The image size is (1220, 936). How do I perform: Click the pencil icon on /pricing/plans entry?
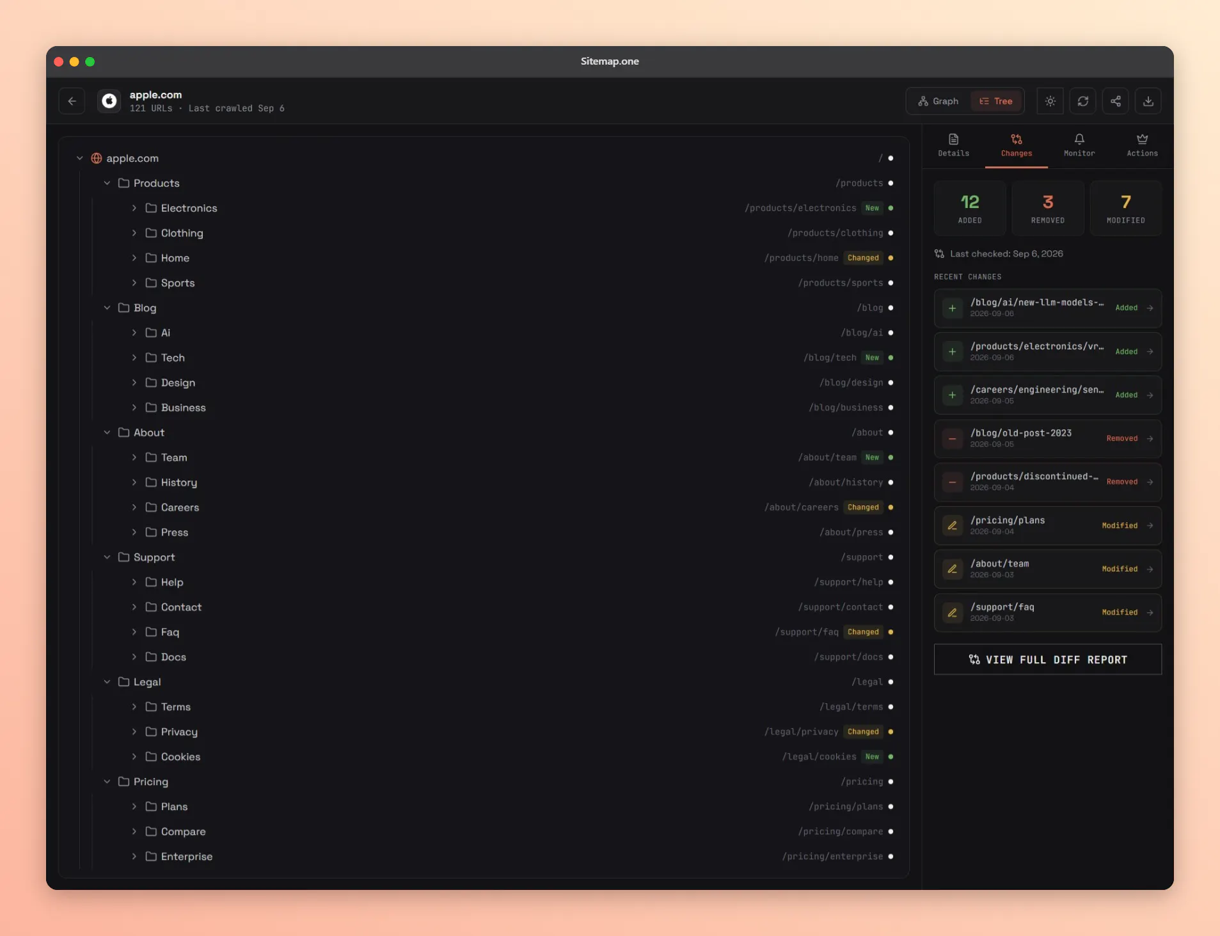coord(952,525)
